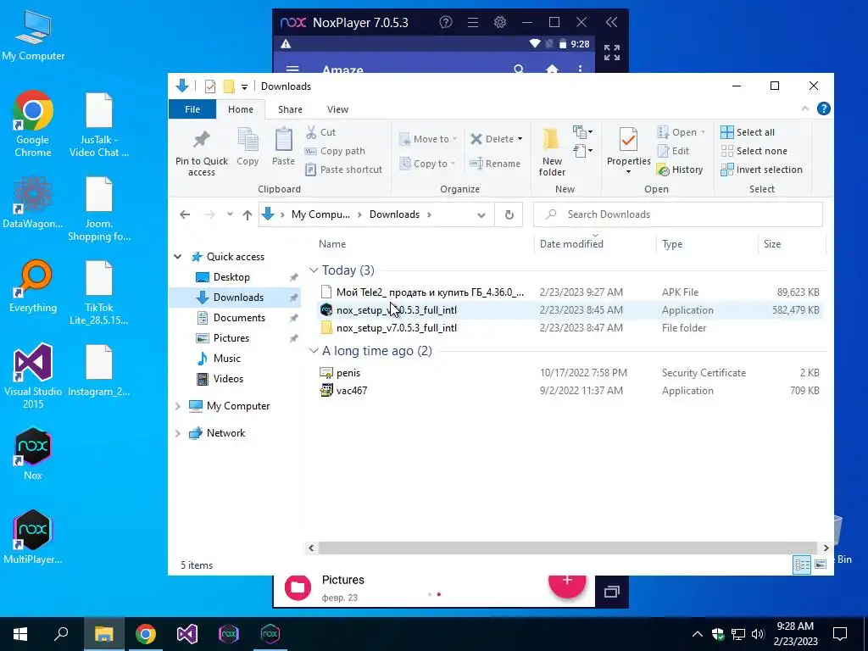This screenshot has width=868, height=651.
Task: Open NoxPlayer settings gear icon
Action: tap(500, 22)
